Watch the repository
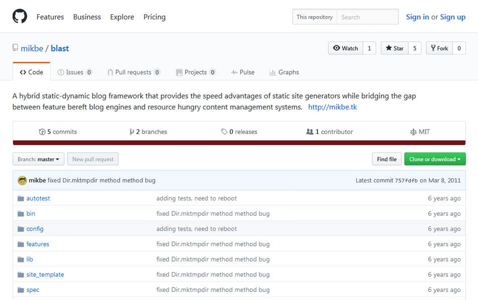Viewport: 478px width, 300px height. pyautogui.click(x=346, y=48)
